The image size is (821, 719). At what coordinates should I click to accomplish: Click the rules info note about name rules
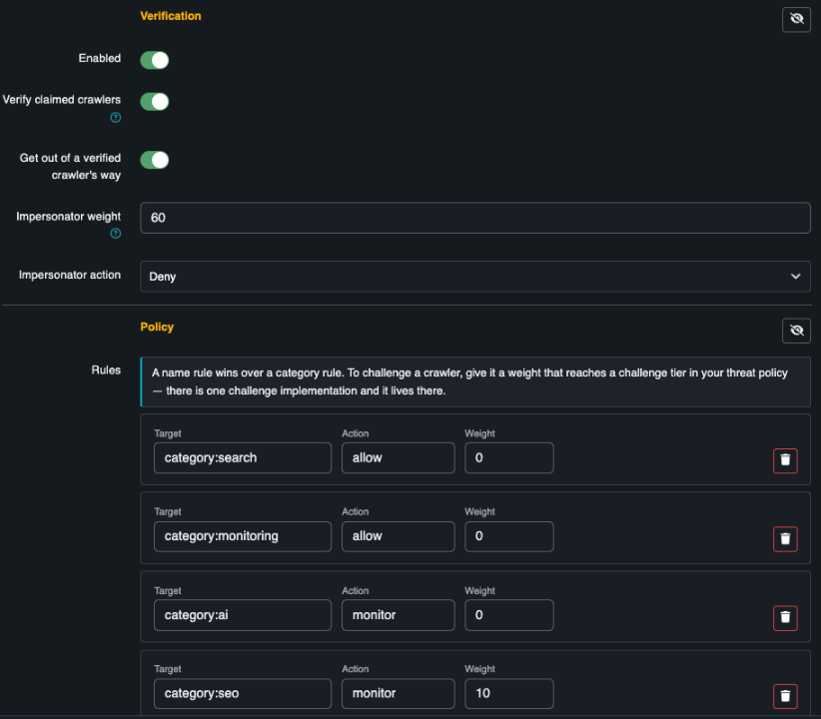click(x=474, y=381)
